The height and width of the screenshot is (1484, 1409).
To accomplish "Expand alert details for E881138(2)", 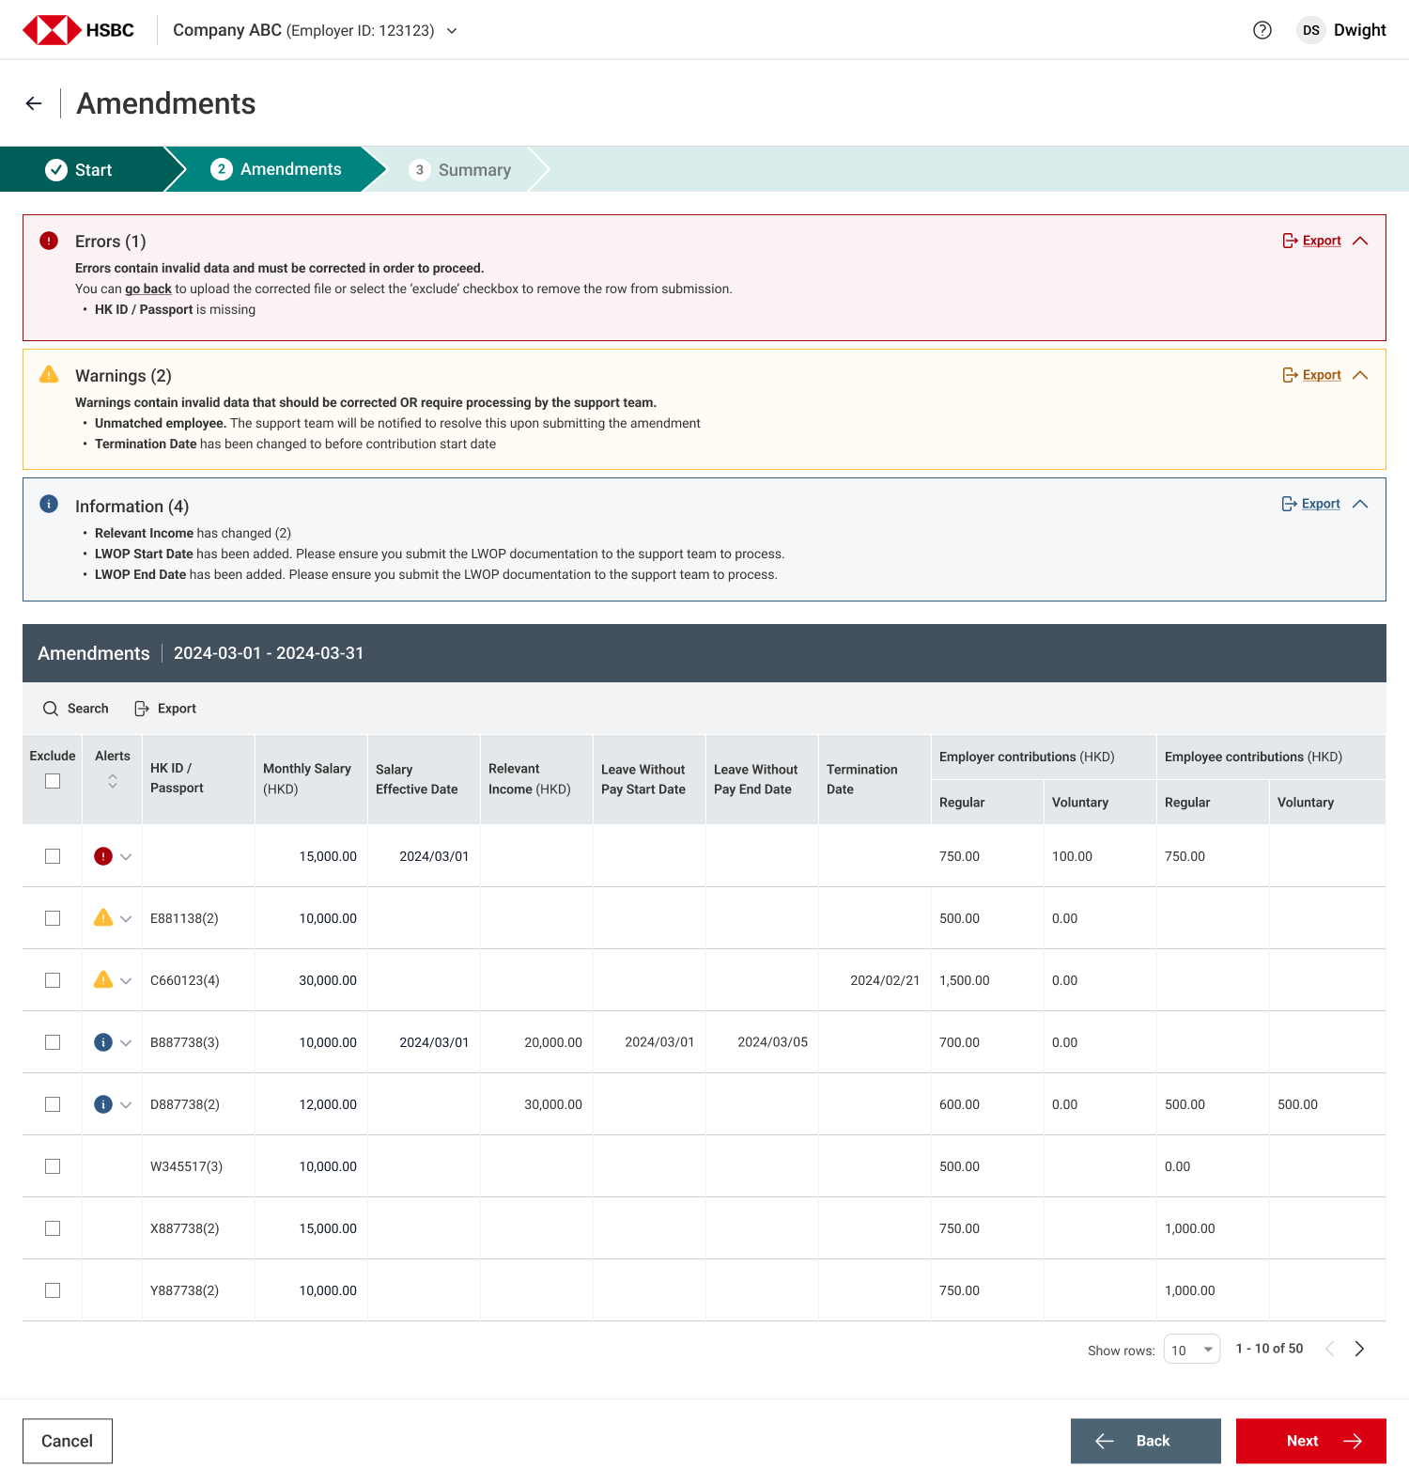I will 126,918.
